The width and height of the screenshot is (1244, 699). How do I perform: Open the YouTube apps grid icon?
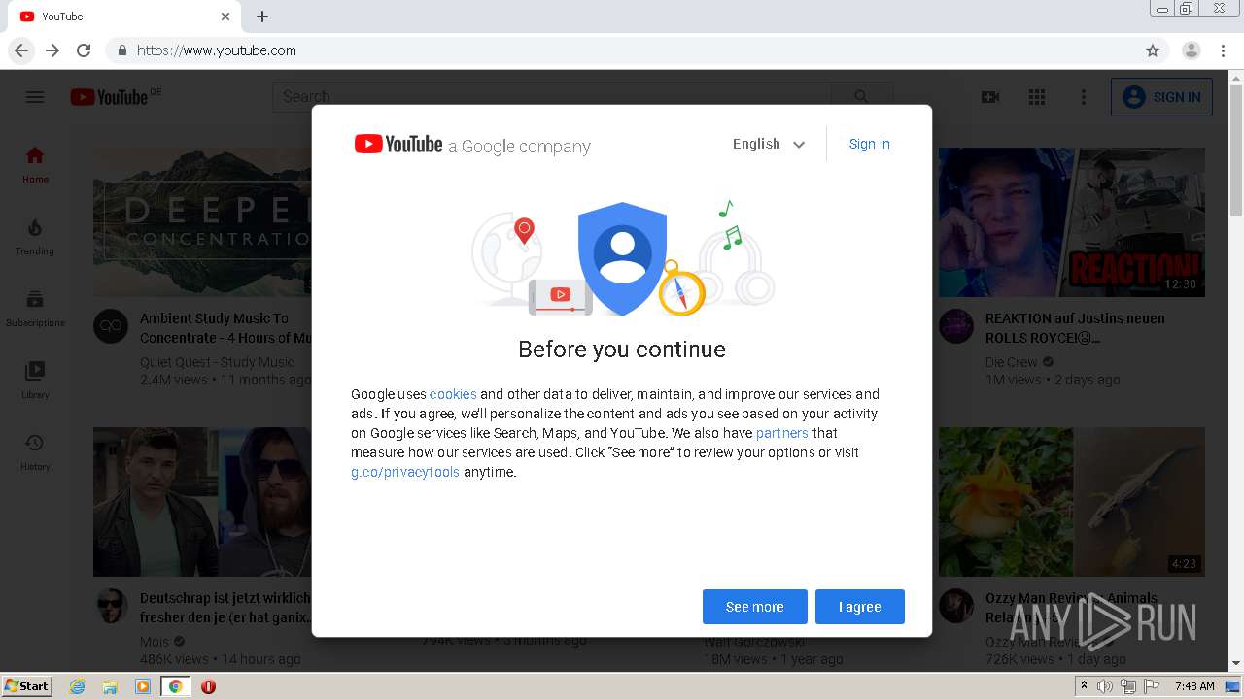(1037, 97)
